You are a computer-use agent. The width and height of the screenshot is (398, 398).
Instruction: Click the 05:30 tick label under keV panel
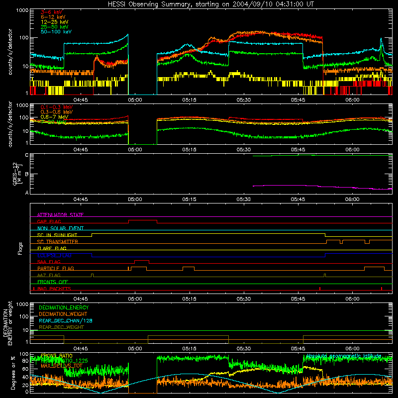pos(244,100)
